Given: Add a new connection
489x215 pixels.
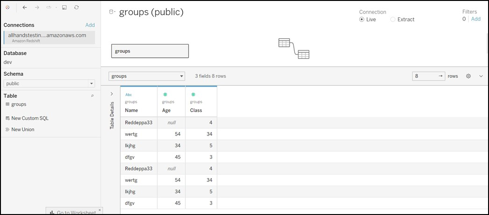Looking at the screenshot, I should 90,25.
